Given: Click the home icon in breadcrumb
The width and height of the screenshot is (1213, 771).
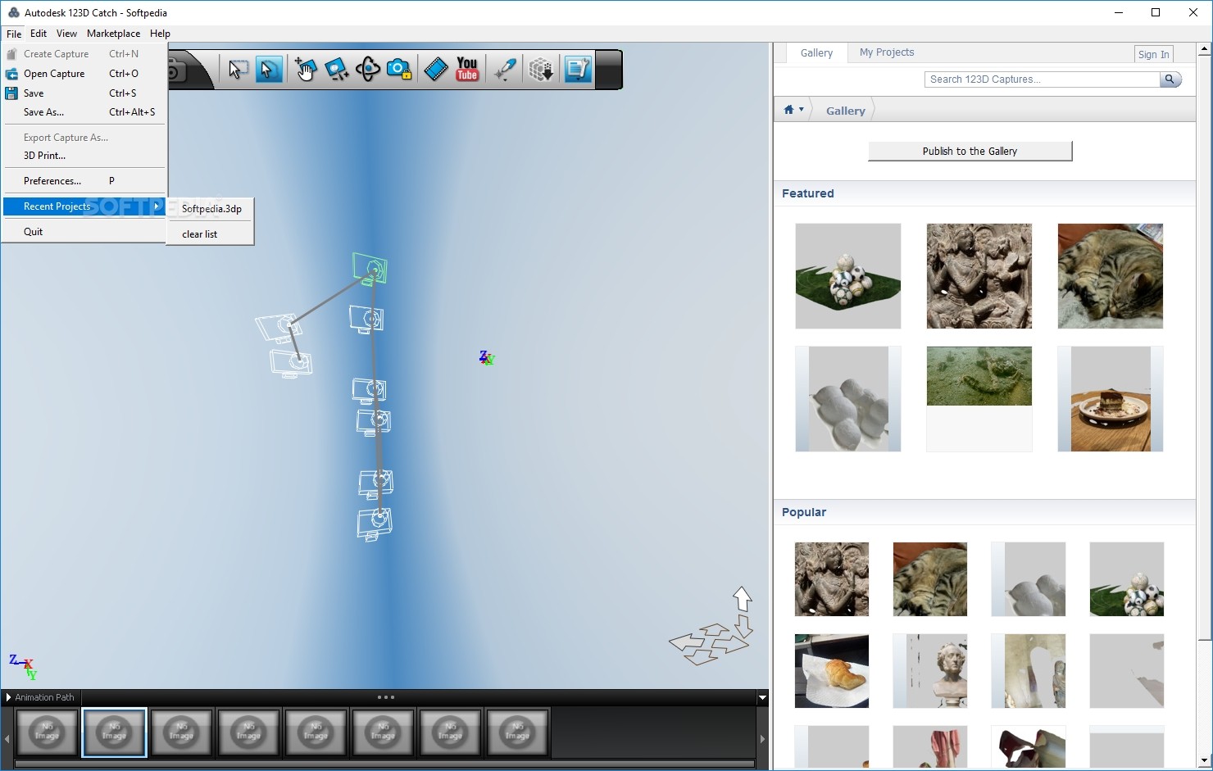Looking at the screenshot, I should click(788, 110).
